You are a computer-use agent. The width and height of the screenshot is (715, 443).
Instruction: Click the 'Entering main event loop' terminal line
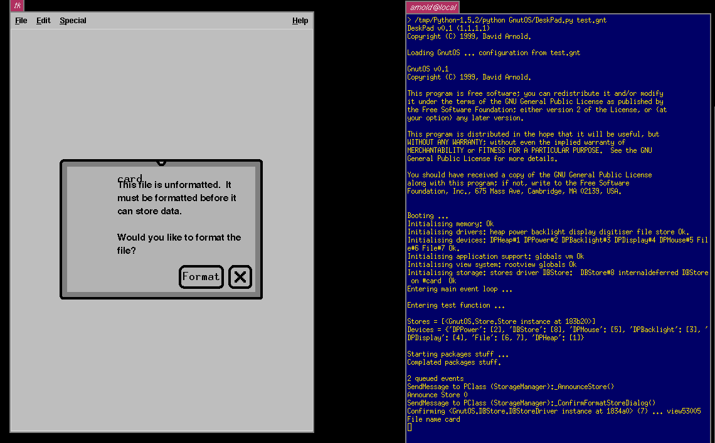(460, 289)
